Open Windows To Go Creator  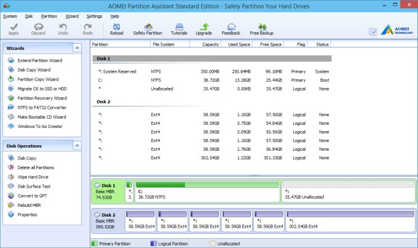pos(40,126)
